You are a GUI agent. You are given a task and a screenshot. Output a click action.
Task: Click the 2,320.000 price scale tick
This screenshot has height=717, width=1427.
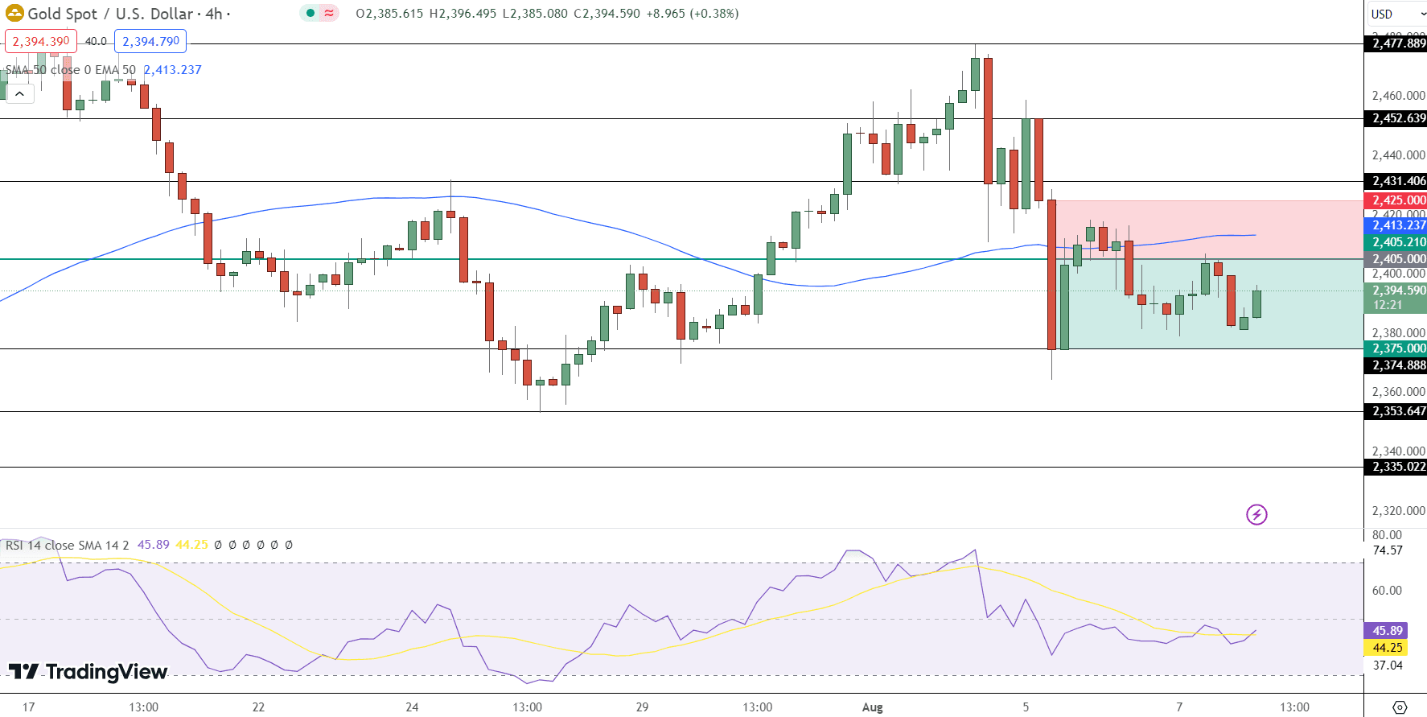1398,511
